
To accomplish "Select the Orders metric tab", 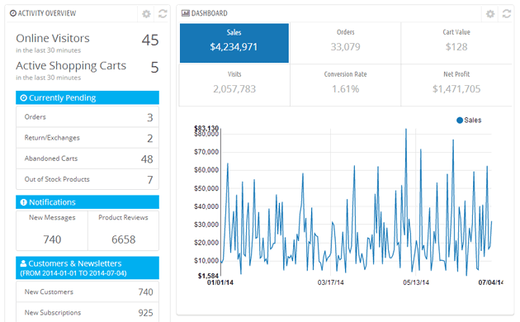I will [x=346, y=43].
